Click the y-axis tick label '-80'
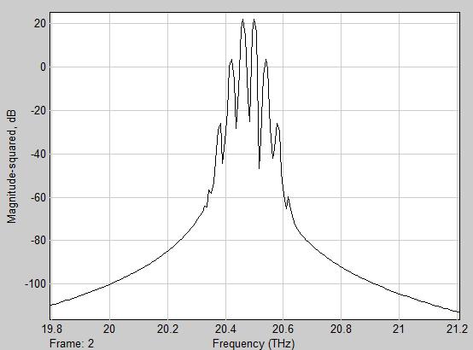The image size is (473, 350). [38, 241]
